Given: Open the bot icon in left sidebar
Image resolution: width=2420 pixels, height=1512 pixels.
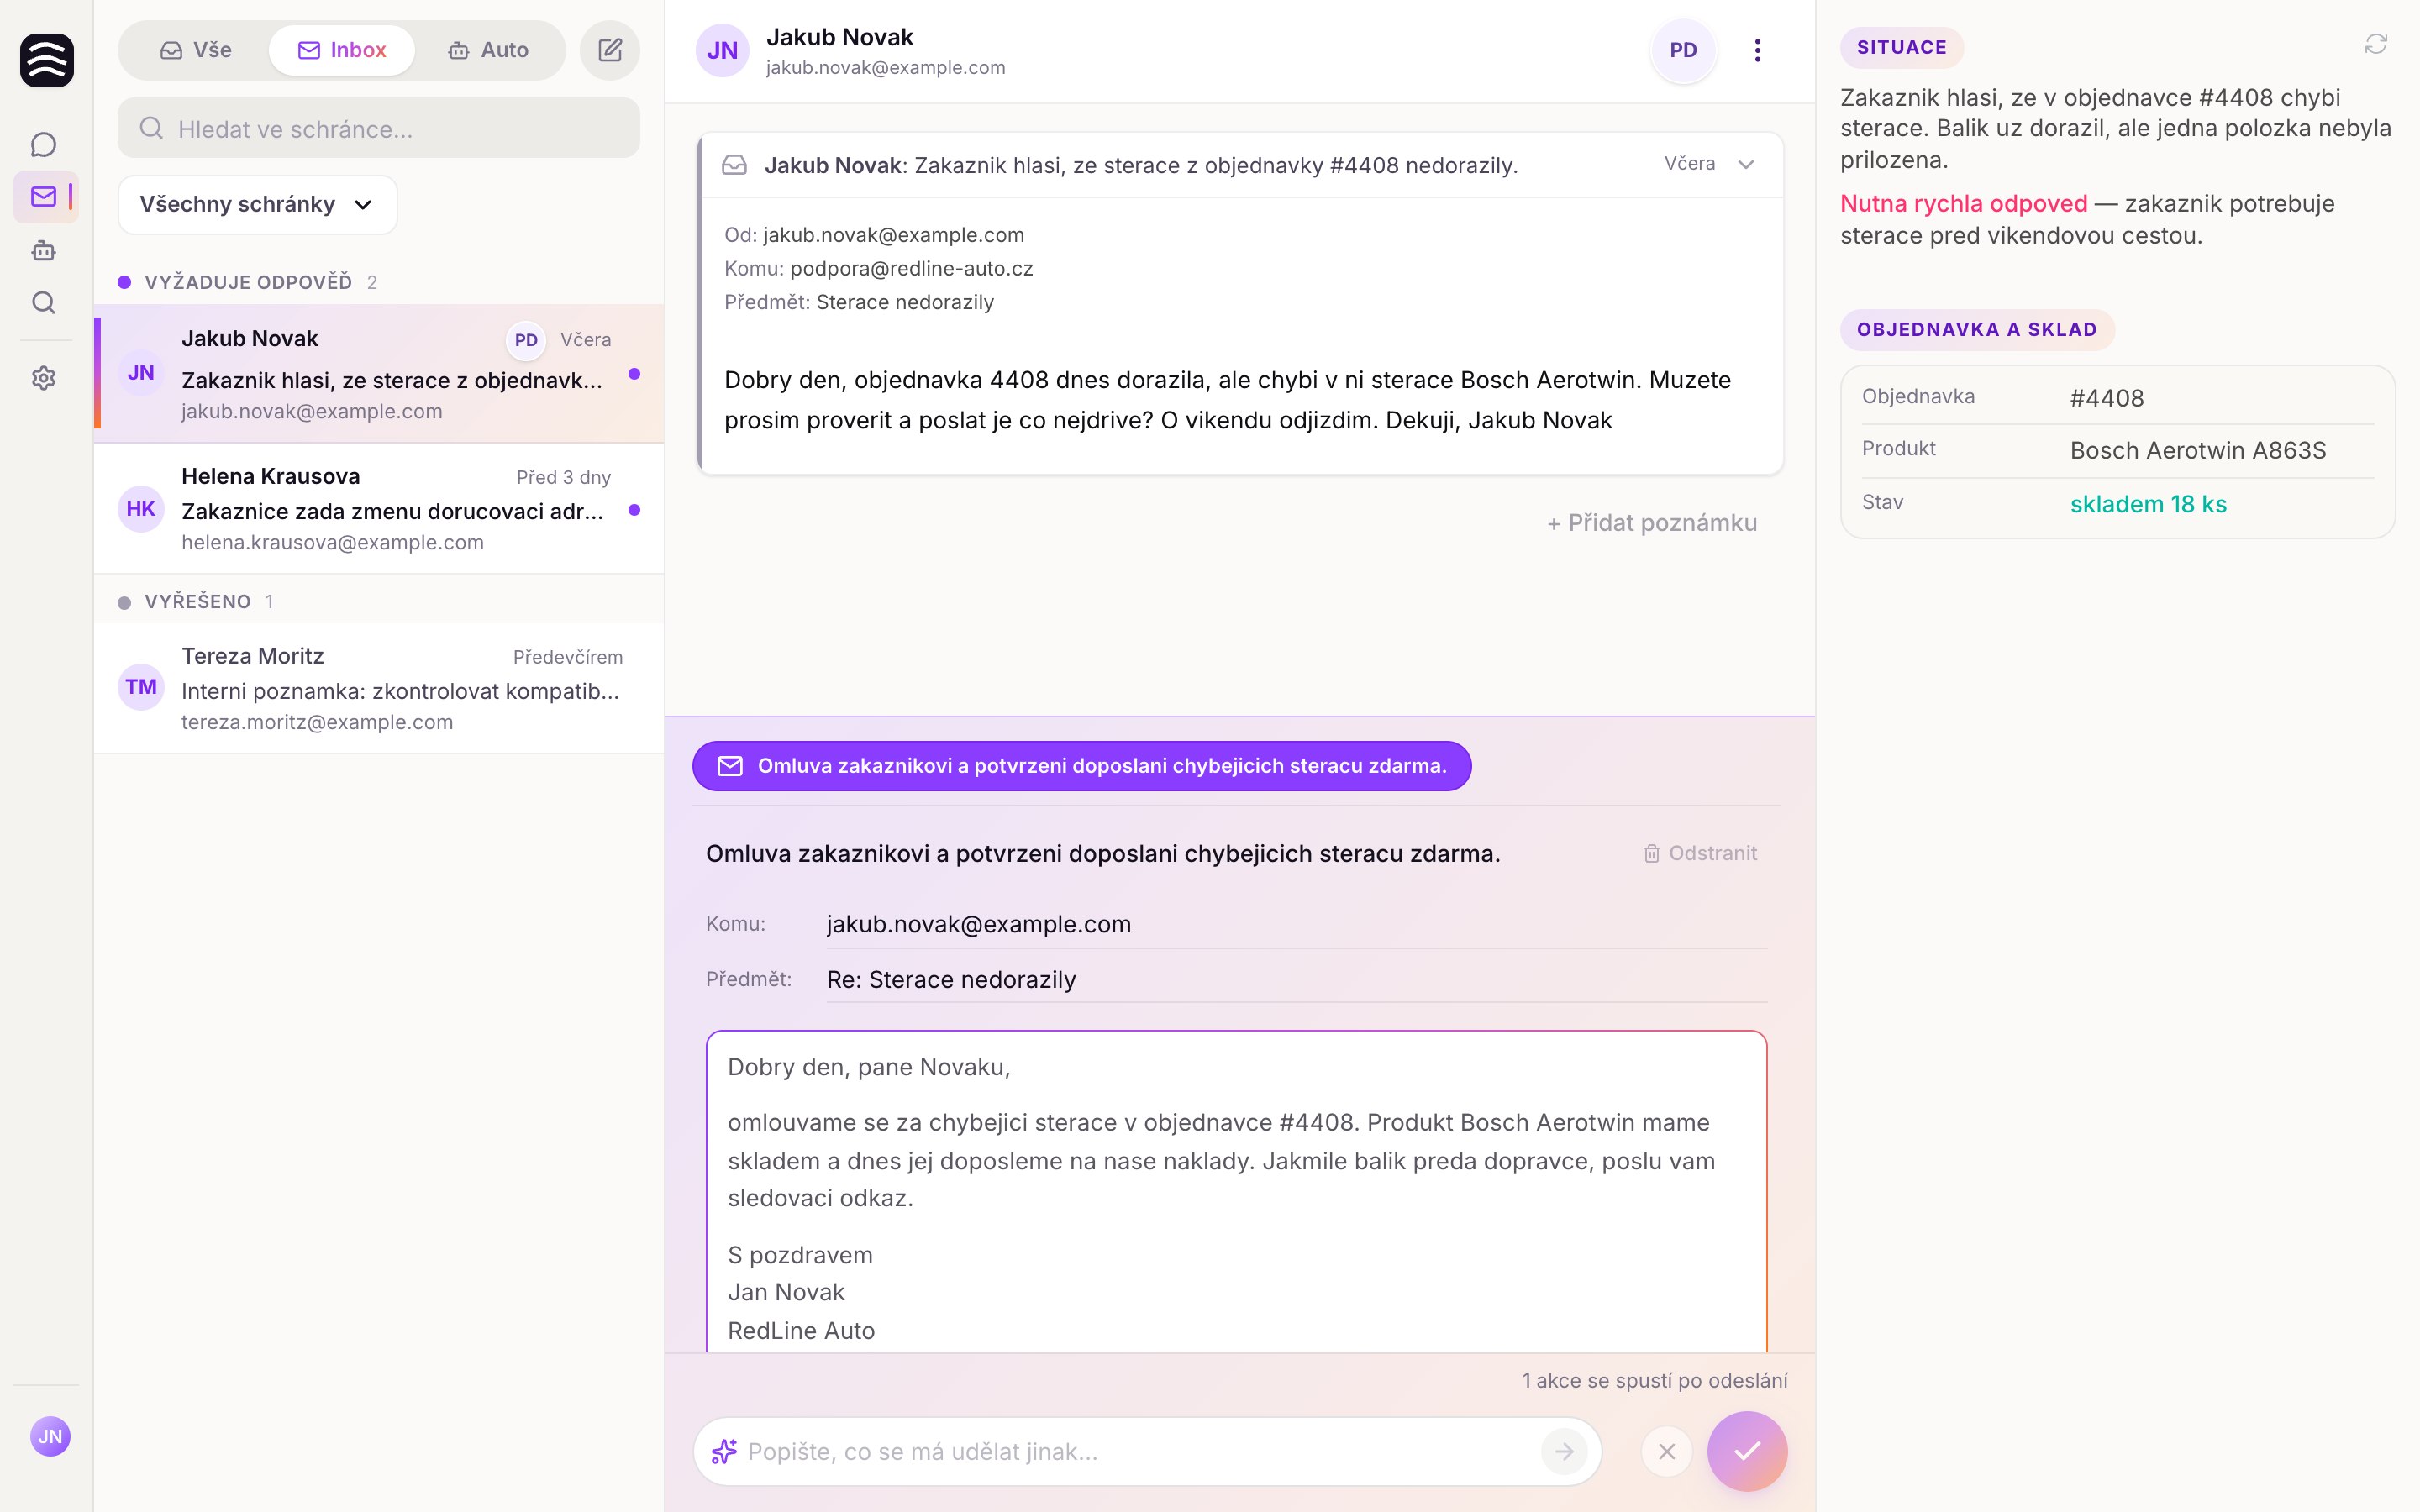Looking at the screenshot, I should (43, 250).
